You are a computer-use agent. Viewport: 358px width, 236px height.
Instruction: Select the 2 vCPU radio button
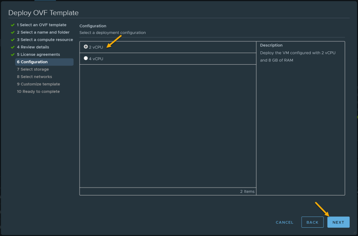click(x=85, y=46)
